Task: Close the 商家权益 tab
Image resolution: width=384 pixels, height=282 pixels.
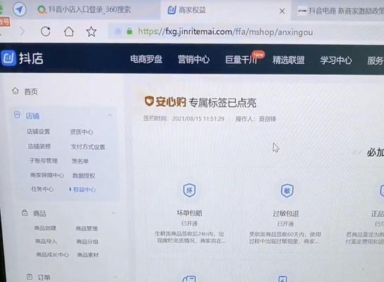Action: tap(282, 11)
